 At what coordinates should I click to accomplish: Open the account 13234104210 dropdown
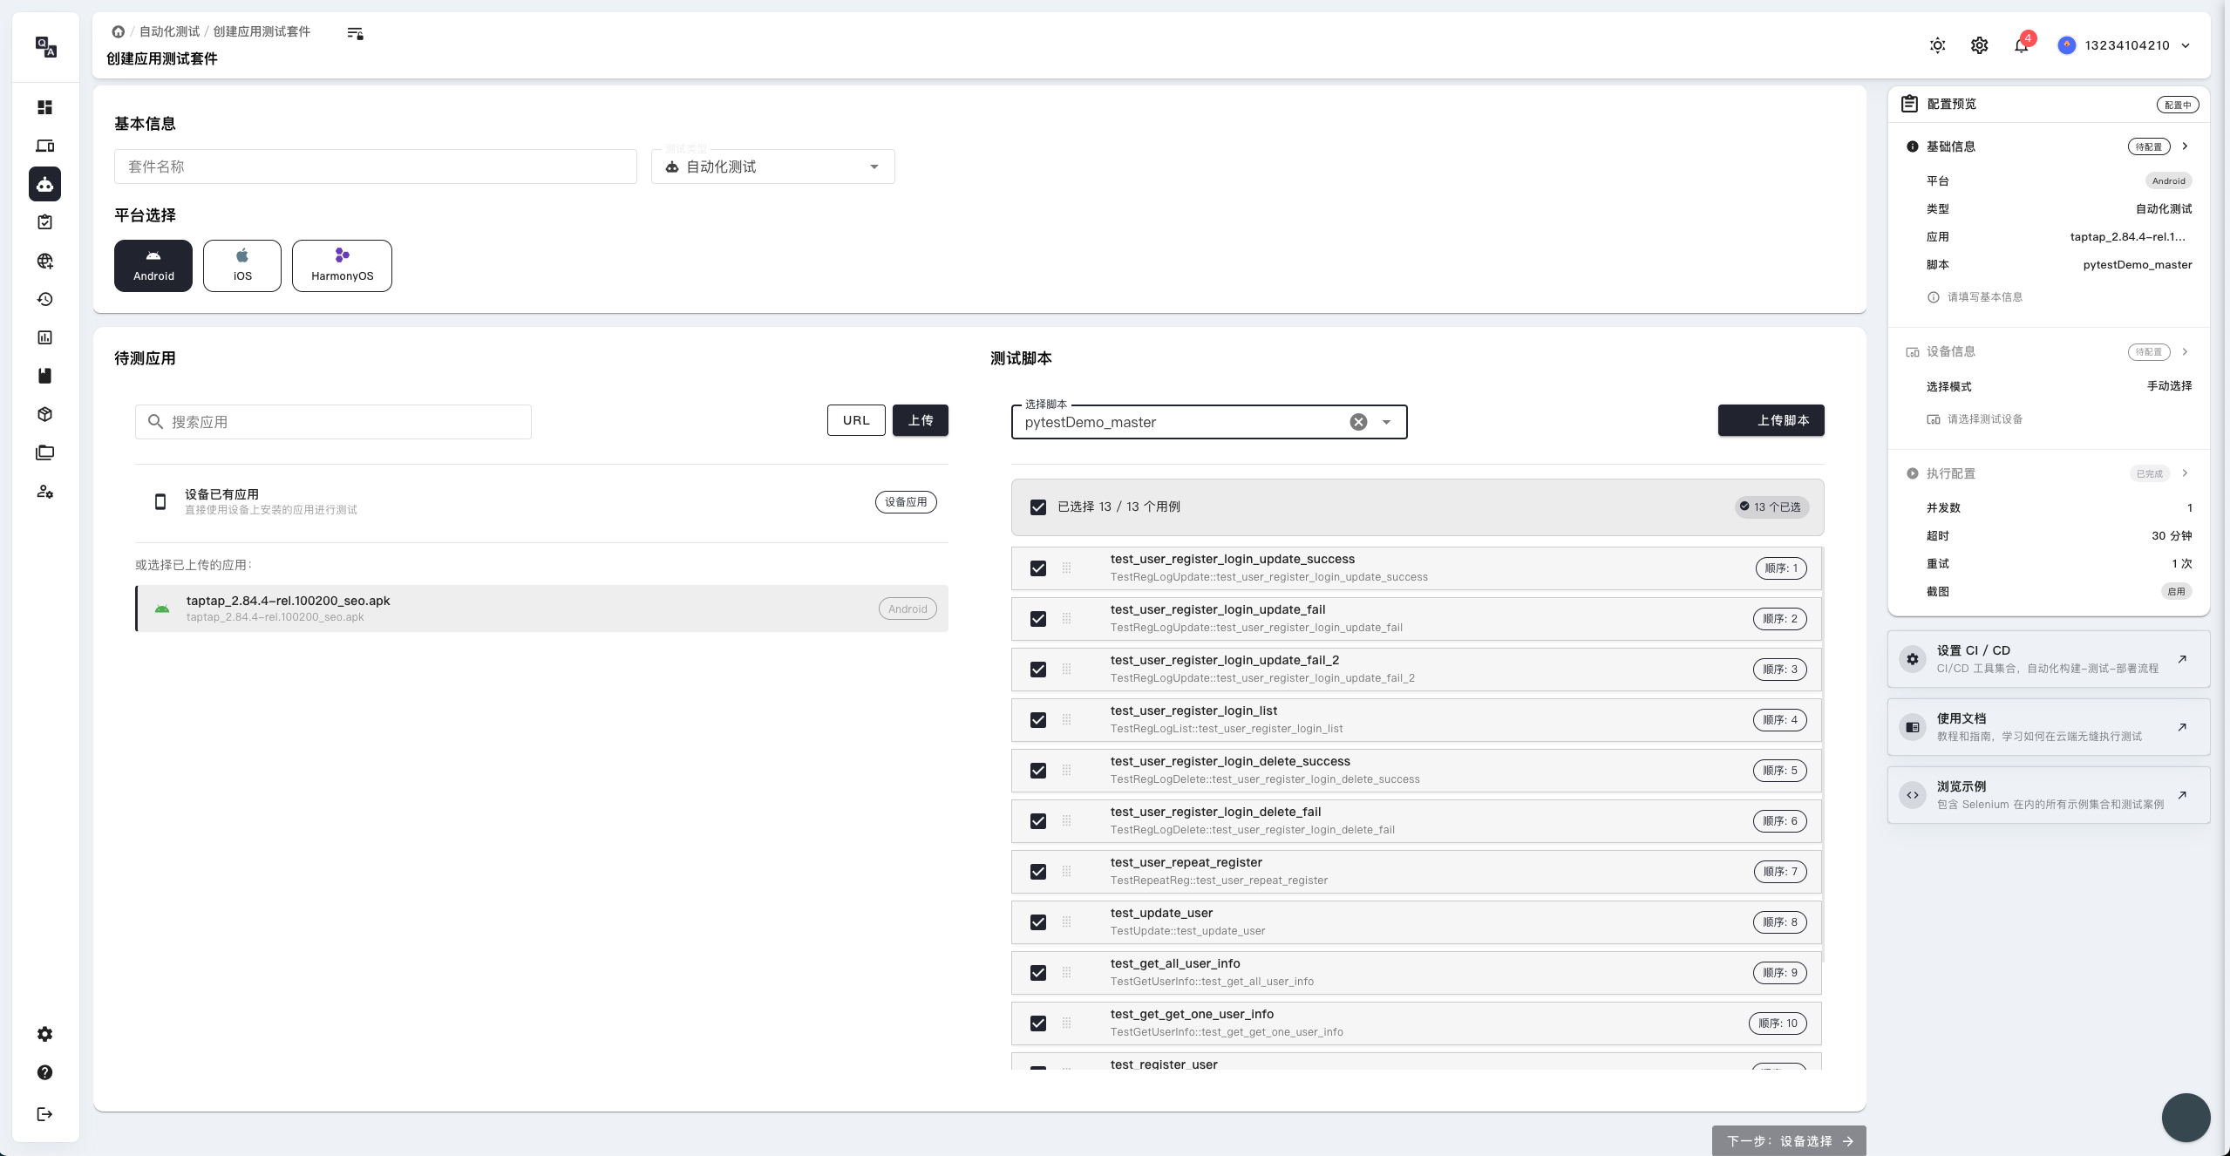[2124, 45]
